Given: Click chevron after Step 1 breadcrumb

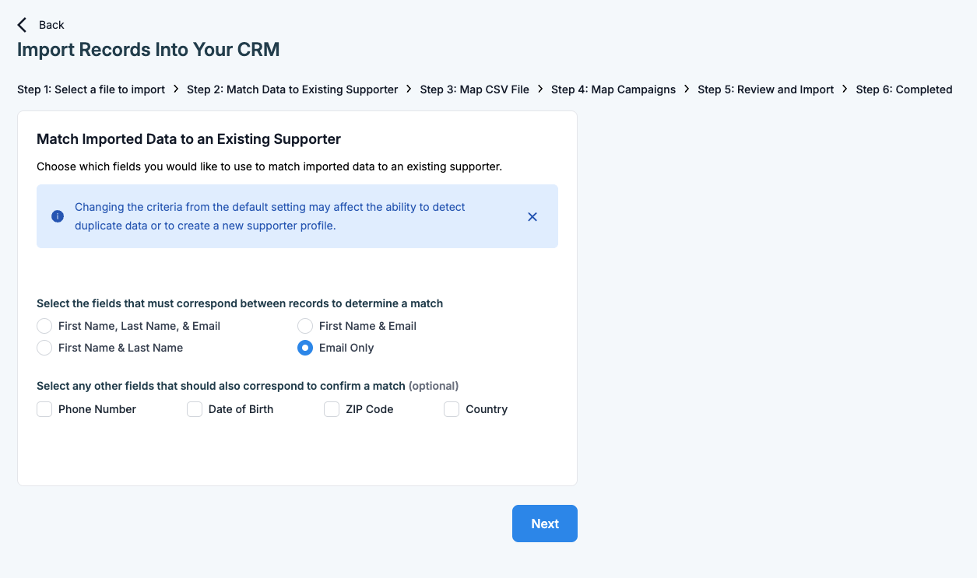Looking at the screenshot, I should pyautogui.click(x=177, y=89).
